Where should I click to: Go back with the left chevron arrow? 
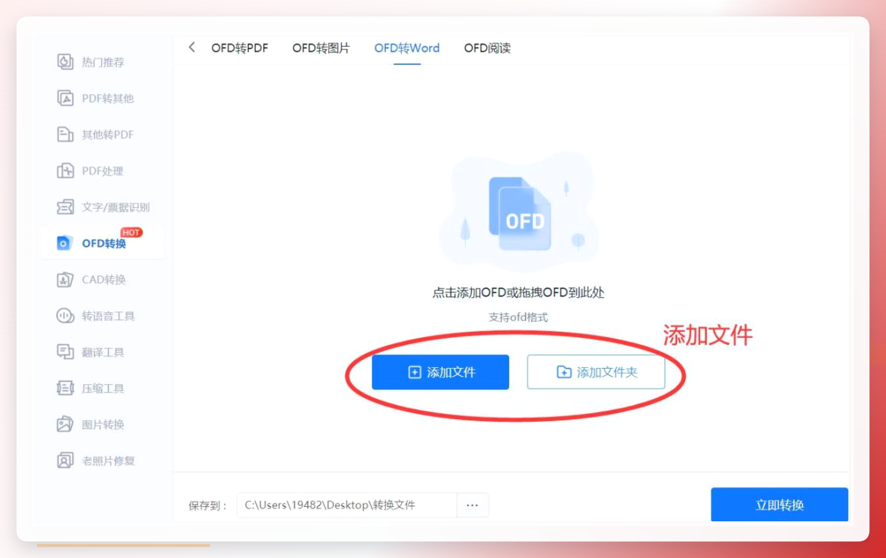192,47
